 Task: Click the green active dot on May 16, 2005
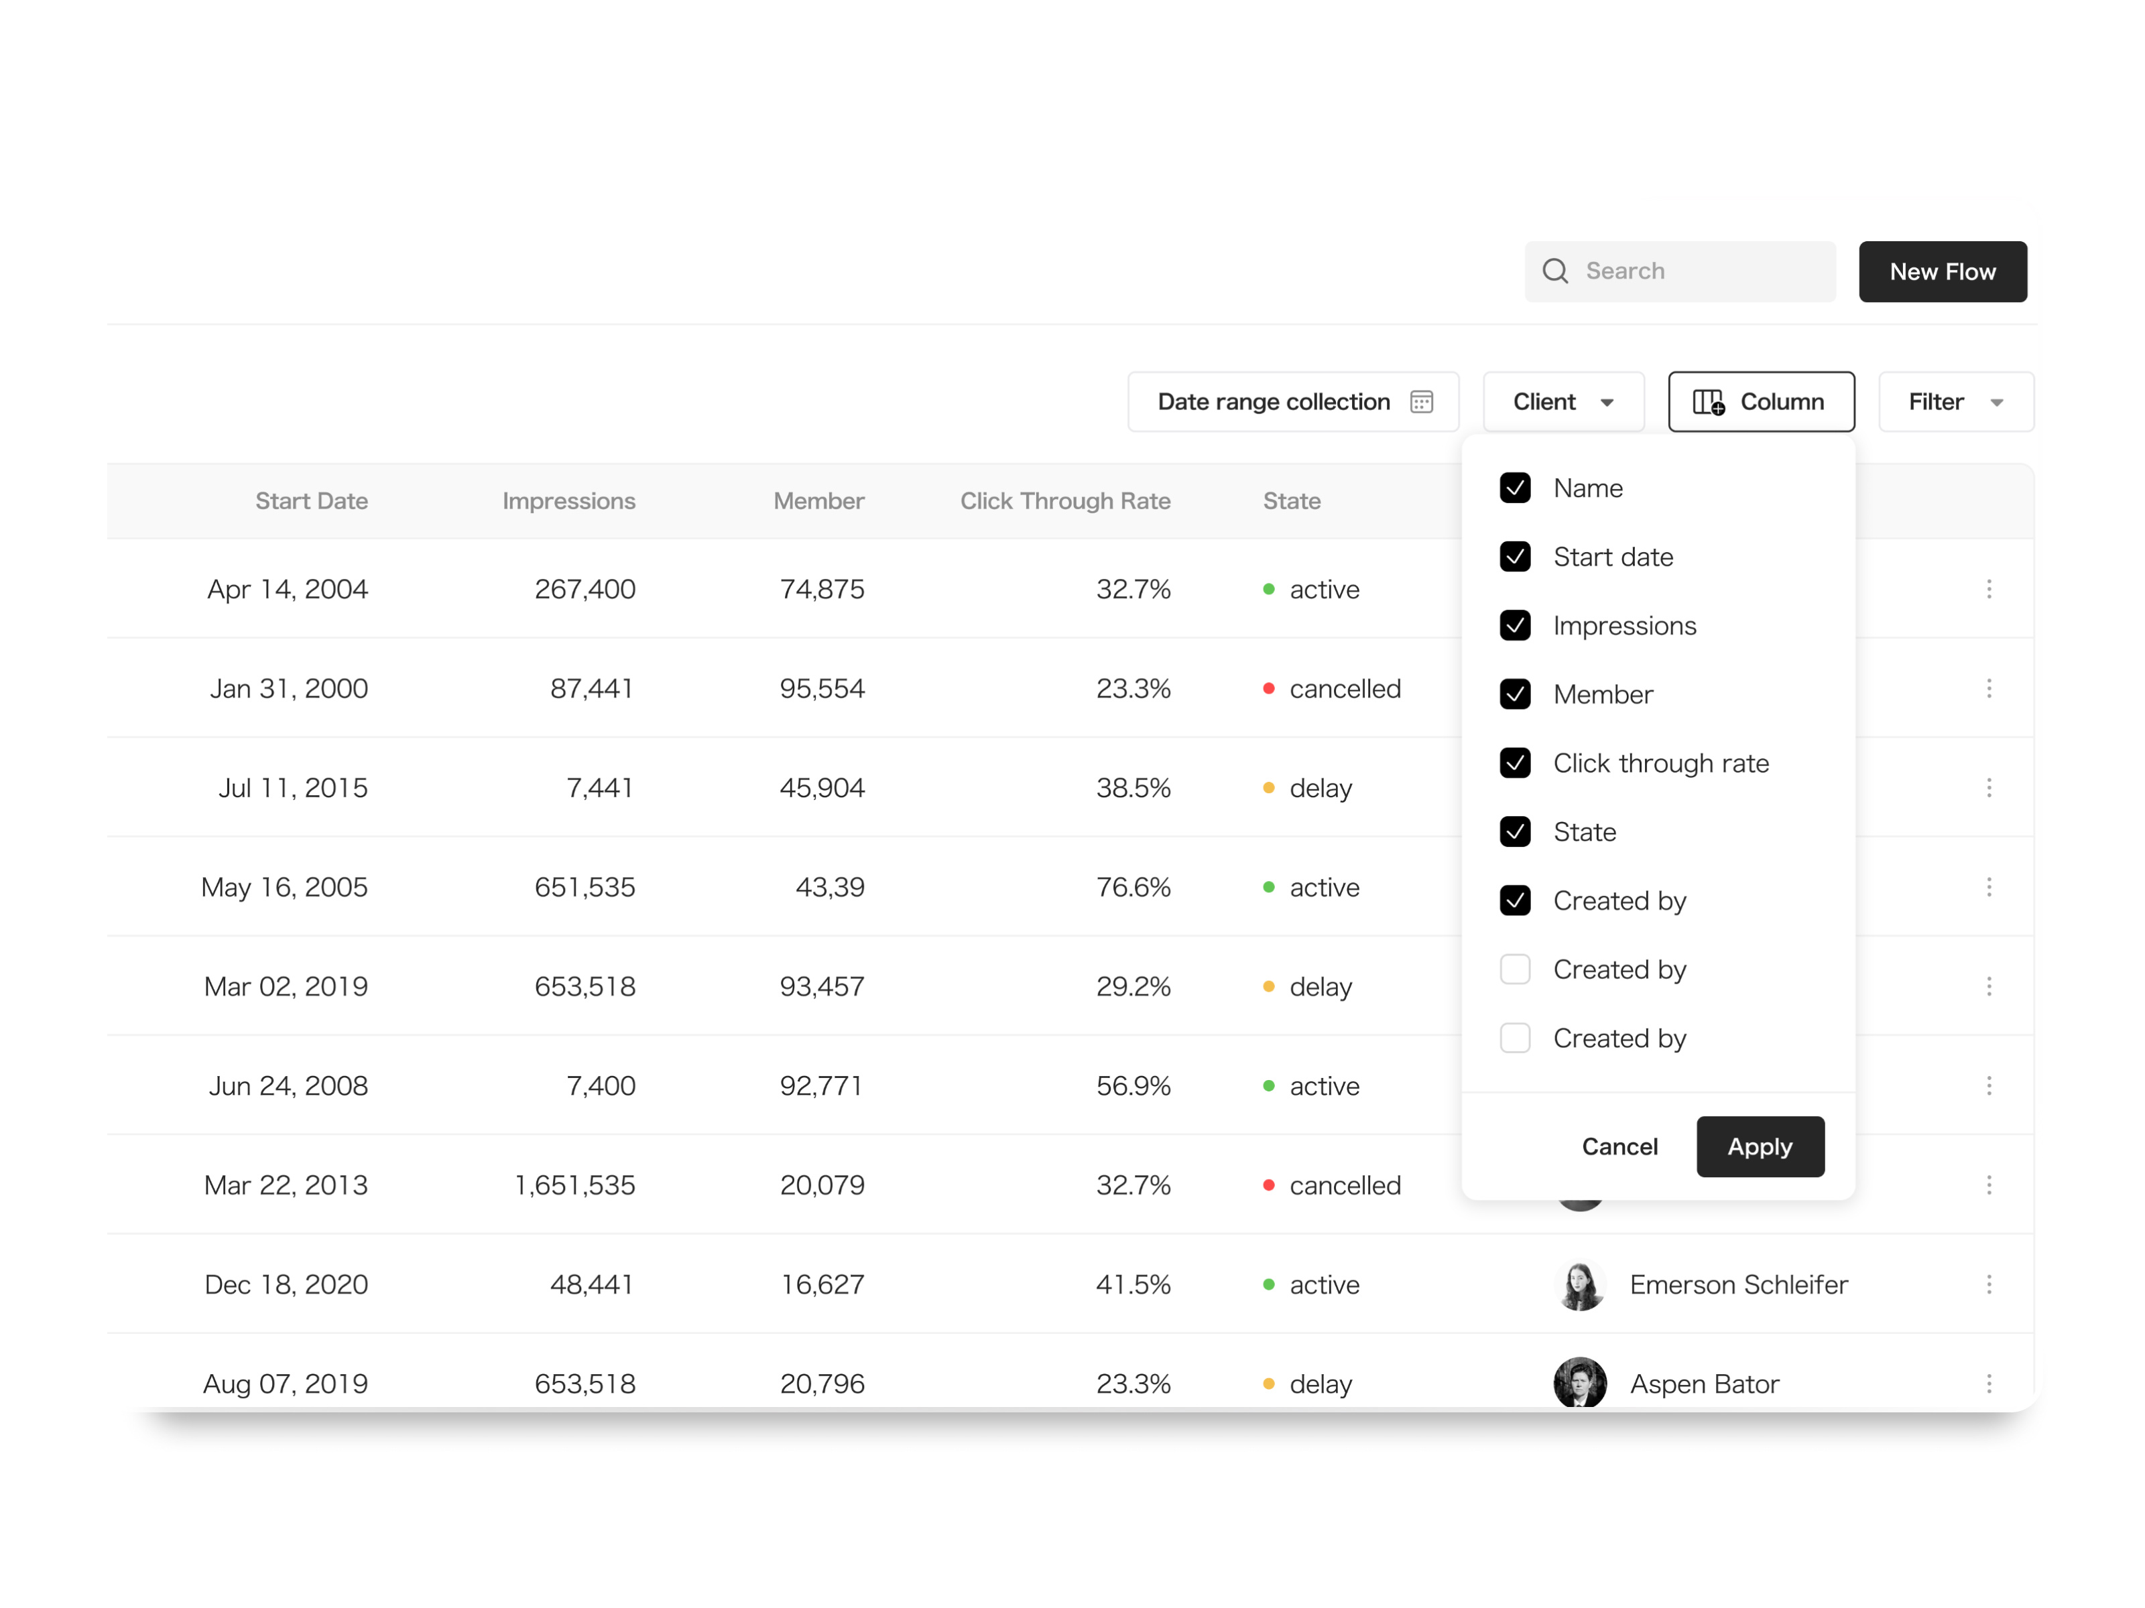pyautogui.click(x=1268, y=886)
